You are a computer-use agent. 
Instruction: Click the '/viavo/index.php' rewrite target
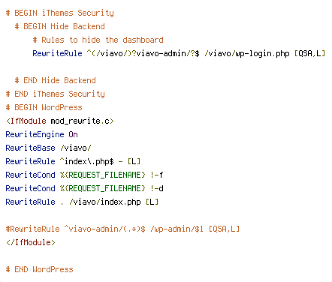point(105,202)
